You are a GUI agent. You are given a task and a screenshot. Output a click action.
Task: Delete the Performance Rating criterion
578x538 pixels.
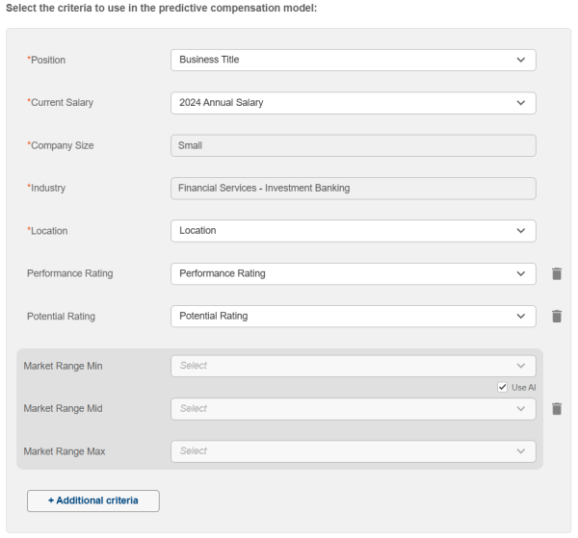557,273
